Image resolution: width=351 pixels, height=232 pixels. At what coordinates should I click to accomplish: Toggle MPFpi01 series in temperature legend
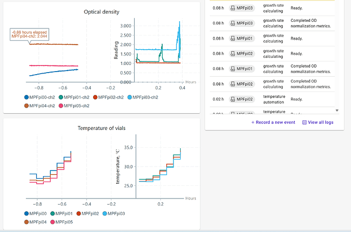click(62, 214)
